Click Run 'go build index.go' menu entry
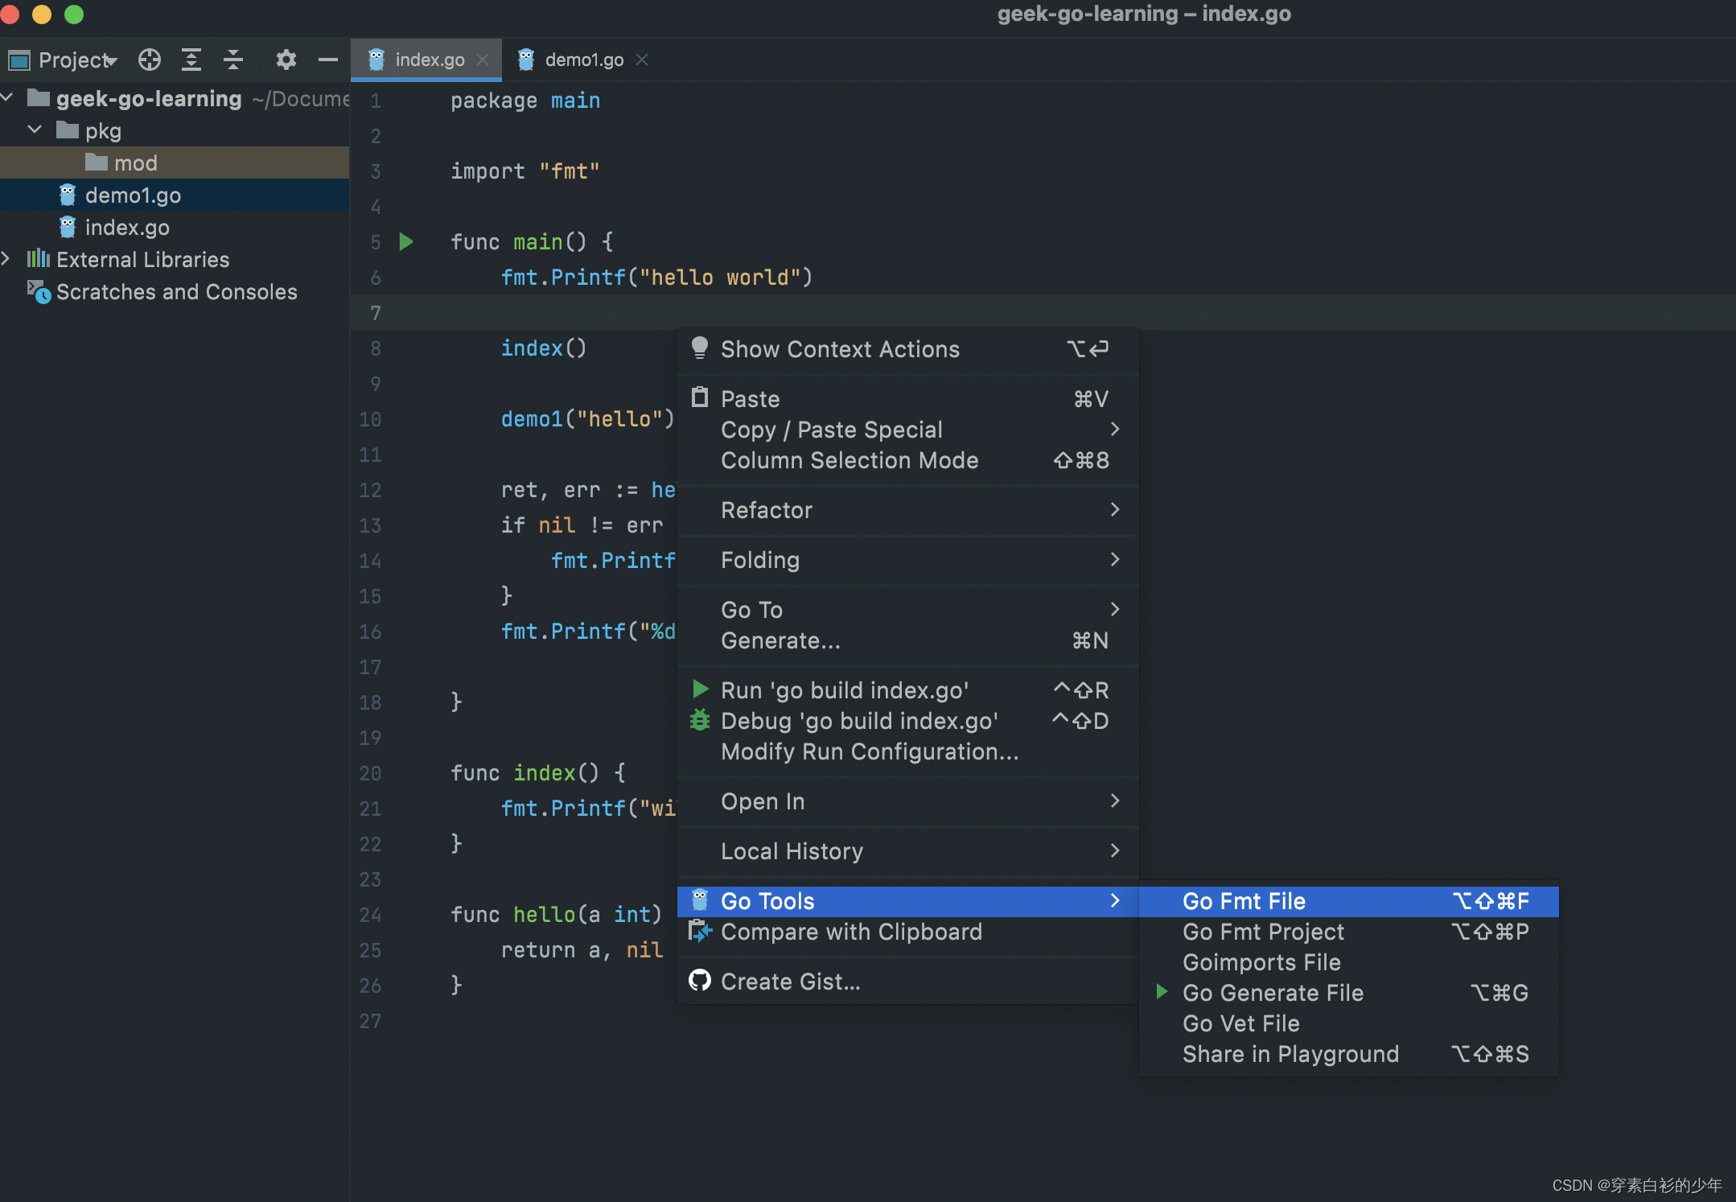The width and height of the screenshot is (1736, 1202). [844, 690]
